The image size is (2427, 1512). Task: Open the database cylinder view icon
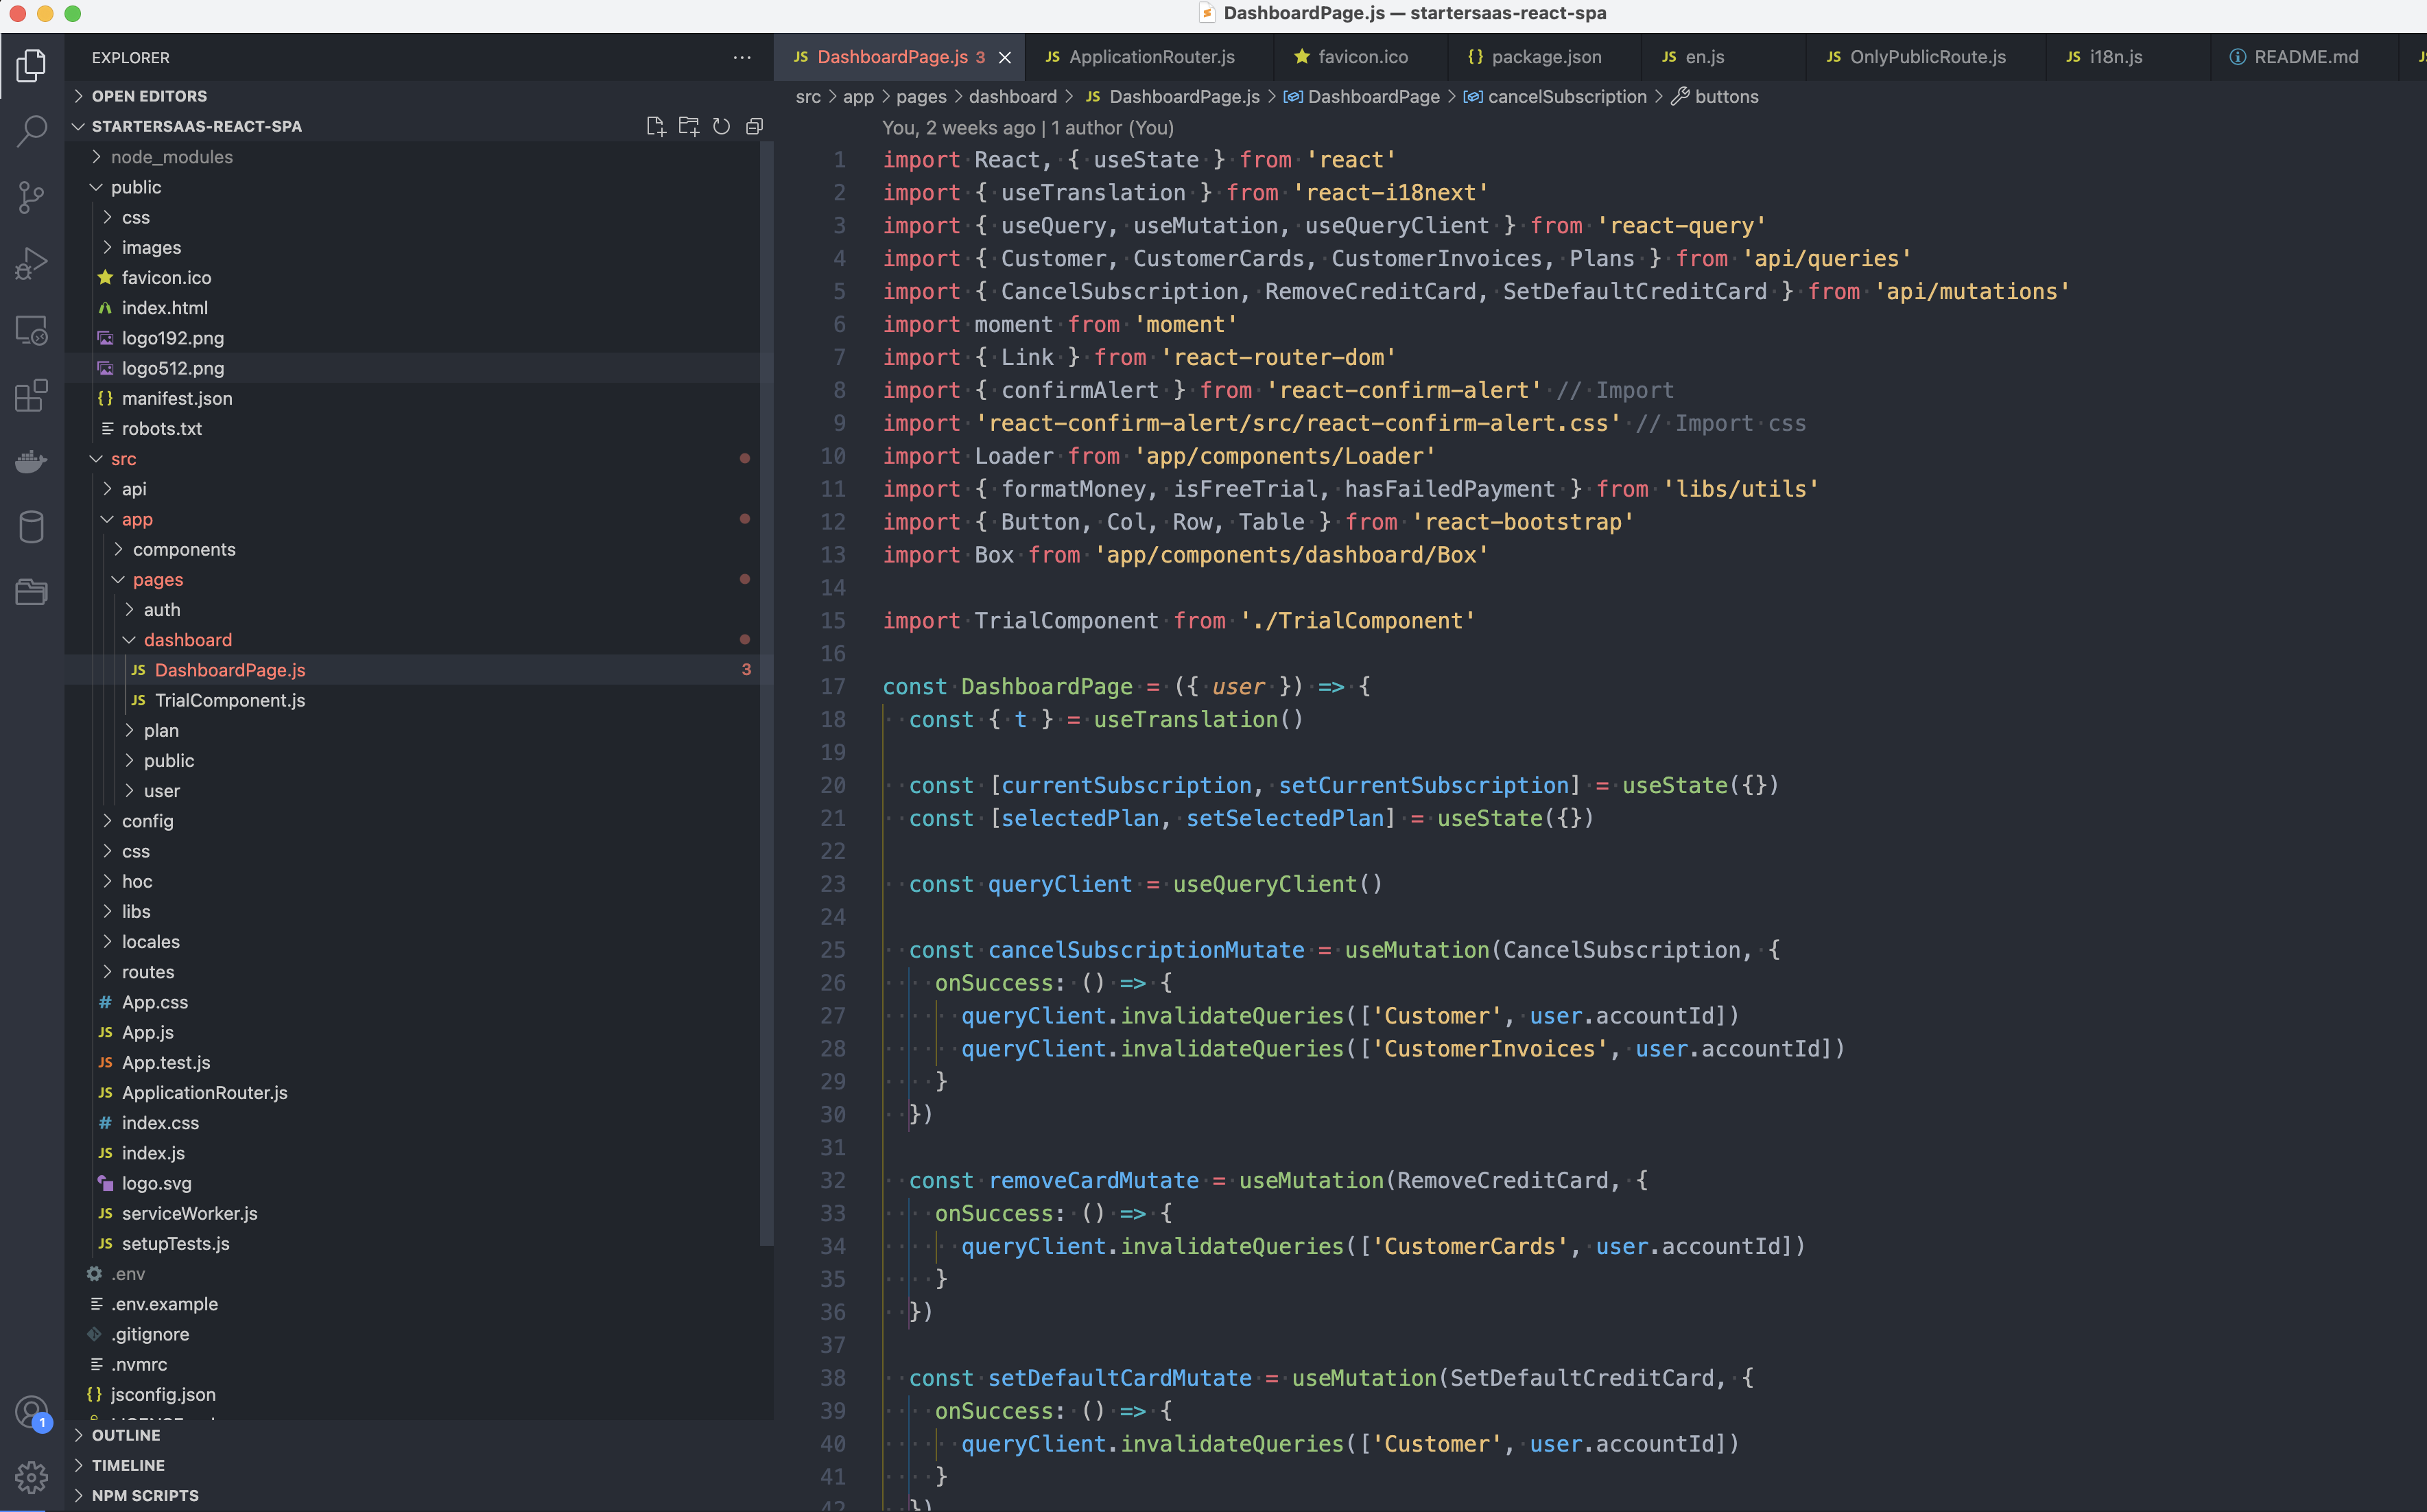click(31, 527)
